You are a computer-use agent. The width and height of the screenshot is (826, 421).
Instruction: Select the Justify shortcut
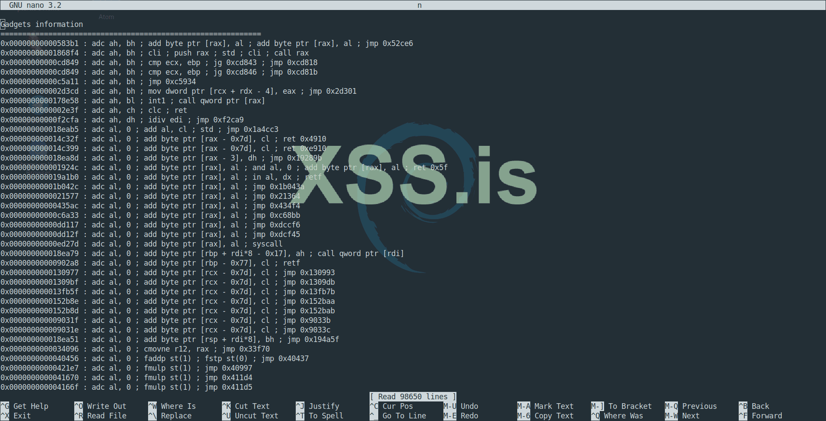pos(317,406)
